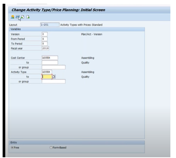The width and height of the screenshot is (176, 158).
Task: Click the 'Version' label
Action: click(x=15, y=34)
